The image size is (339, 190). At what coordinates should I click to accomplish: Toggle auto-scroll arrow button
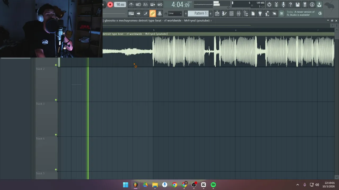click(x=138, y=13)
